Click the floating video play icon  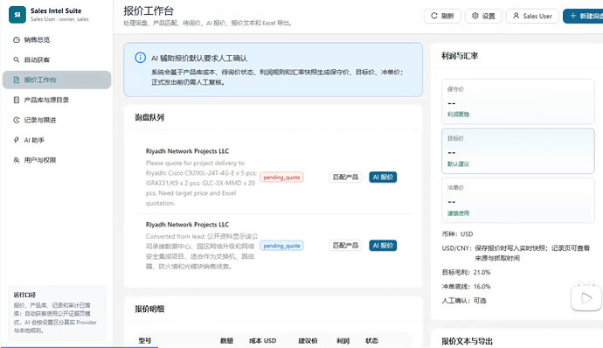586,297
